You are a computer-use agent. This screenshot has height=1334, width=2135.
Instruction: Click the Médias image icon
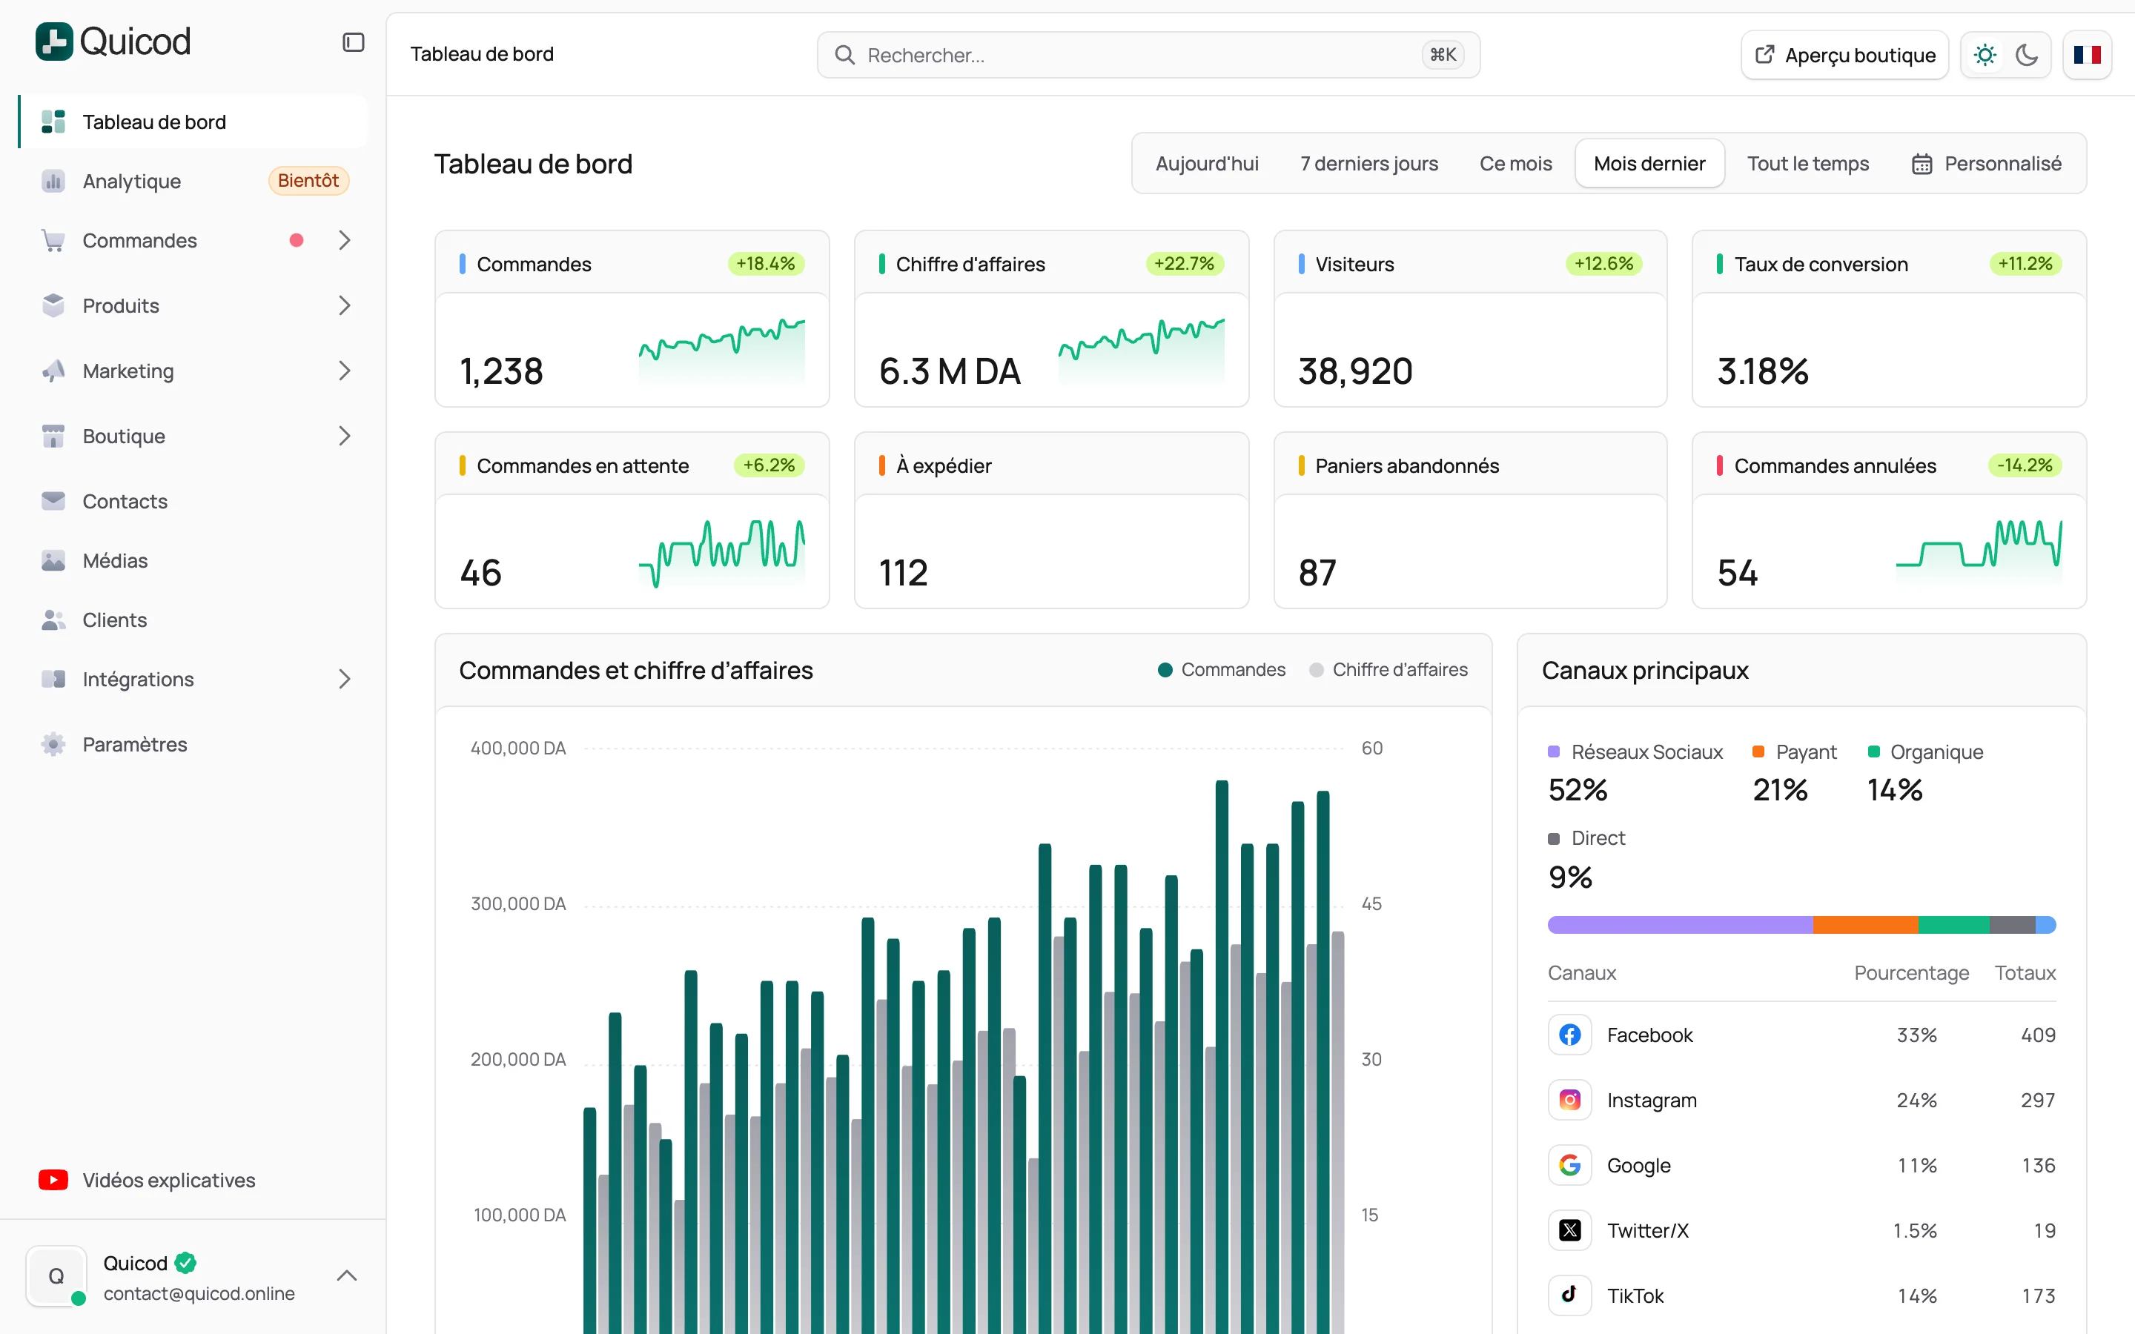pos(54,560)
